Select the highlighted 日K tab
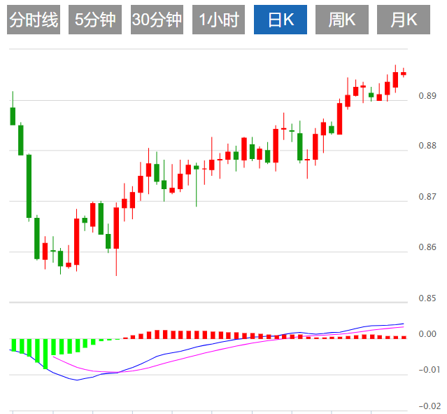 [280, 20]
